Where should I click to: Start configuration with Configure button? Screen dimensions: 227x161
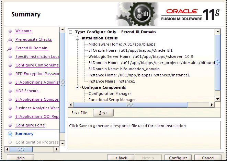178,158
